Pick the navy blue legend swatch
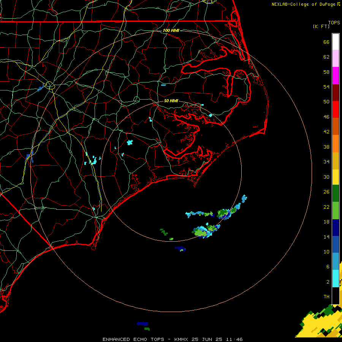The image size is (342, 342). coord(336,228)
